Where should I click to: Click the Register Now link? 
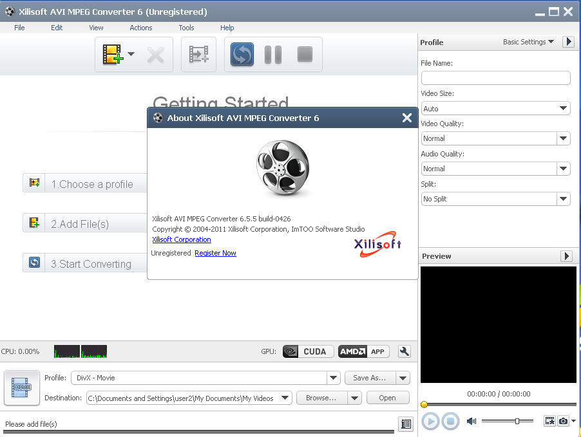click(x=215, y=253)
